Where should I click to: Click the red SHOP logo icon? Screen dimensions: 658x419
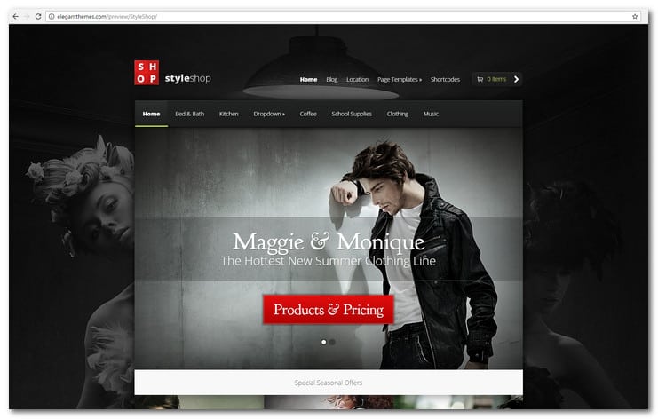[147, 73]
